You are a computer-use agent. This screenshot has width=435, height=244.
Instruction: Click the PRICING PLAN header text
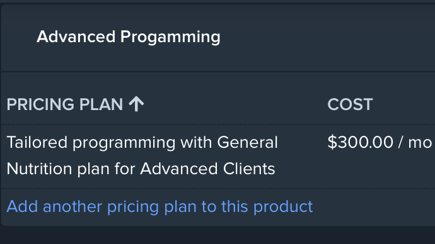tap(65, 104)
